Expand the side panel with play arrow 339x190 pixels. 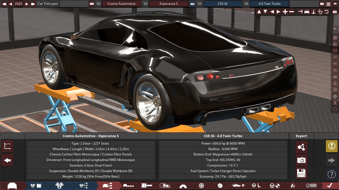335,29
